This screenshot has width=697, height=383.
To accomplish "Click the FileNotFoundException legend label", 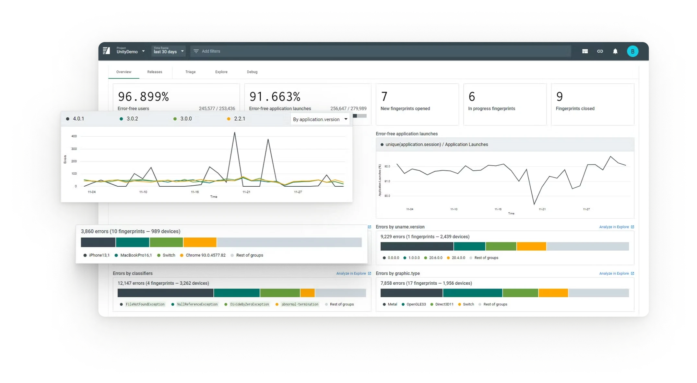I will pyautogui.click(x=145, y=304).
